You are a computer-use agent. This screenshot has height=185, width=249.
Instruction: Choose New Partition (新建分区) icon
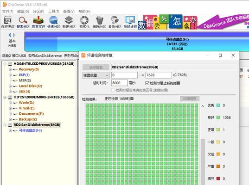[x=69, y=22]
